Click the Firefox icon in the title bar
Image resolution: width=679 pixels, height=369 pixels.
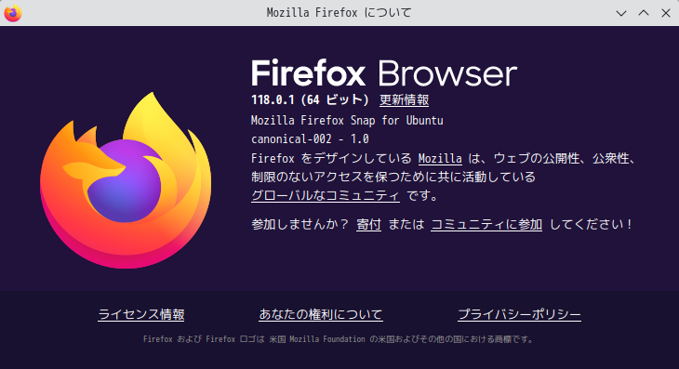point(13,13)
